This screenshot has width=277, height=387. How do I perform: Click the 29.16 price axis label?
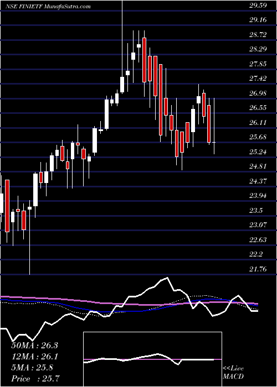point(258,20)
